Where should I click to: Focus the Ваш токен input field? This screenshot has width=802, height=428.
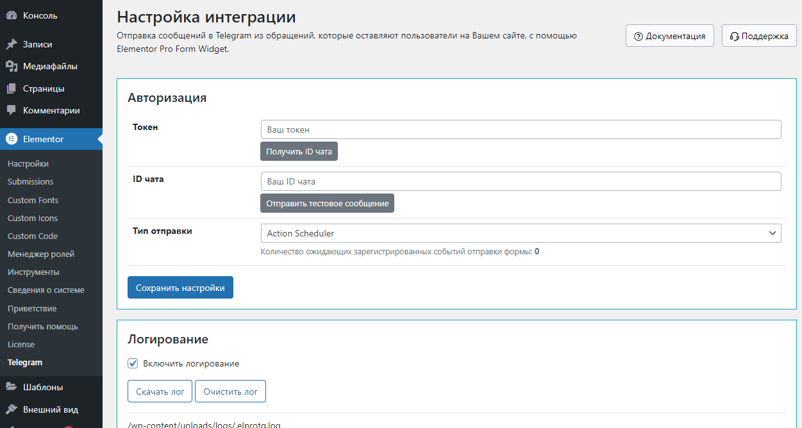521,129
